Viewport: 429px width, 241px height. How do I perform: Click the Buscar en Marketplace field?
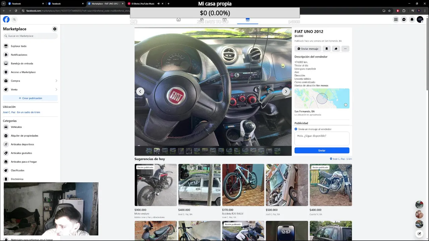pos(30,36)
